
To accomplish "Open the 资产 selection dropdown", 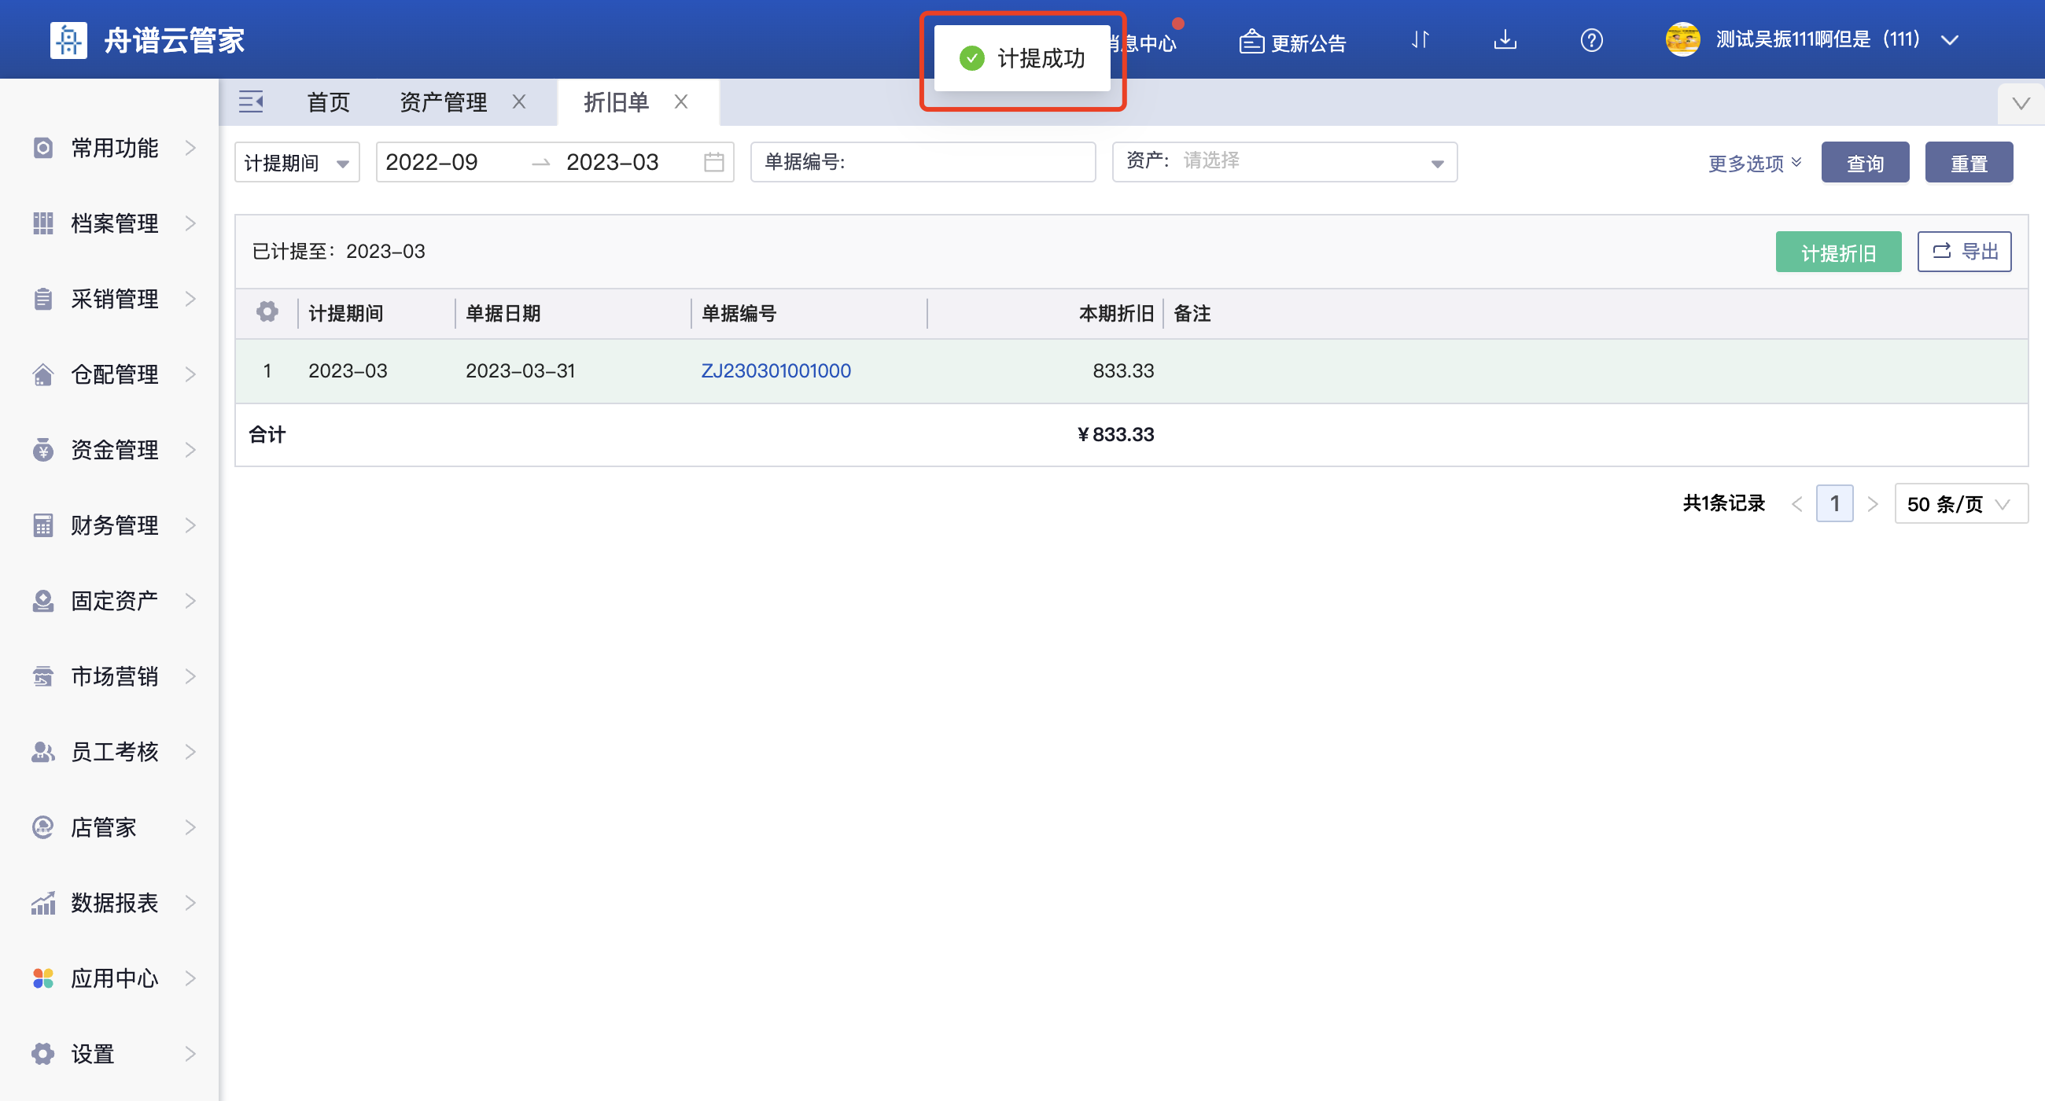I will click(1284, 162).
